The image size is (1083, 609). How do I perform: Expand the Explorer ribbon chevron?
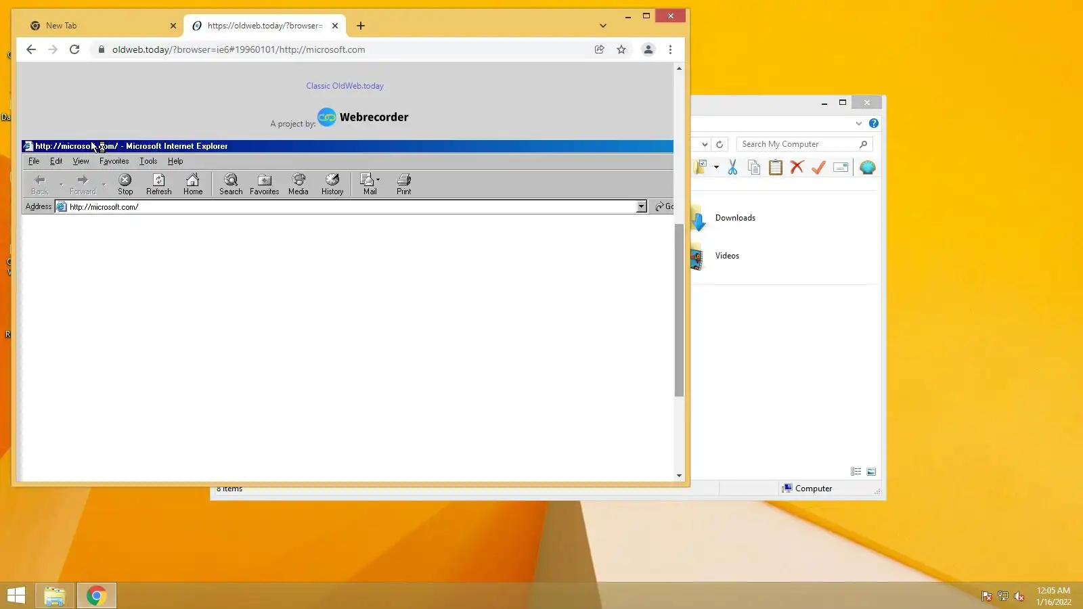click(x=859, y=123)
